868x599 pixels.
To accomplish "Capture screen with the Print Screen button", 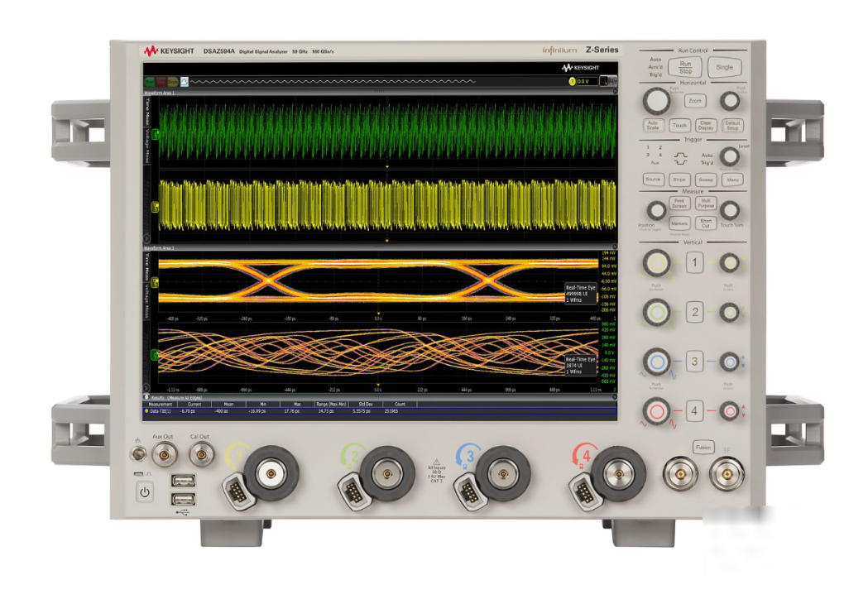I will [x=680, y=204].
